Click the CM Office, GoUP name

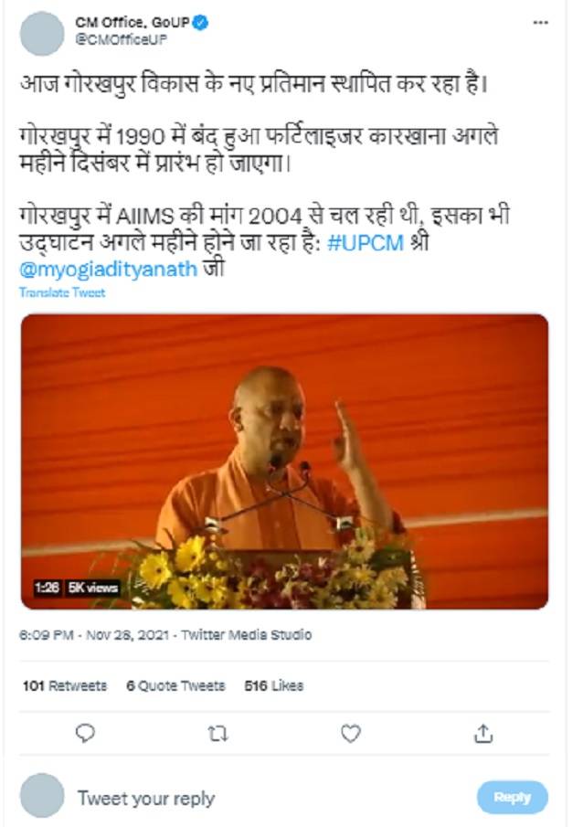click(132, 23)
